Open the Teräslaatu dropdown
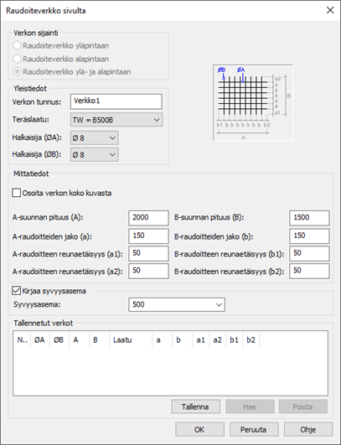341x445 pixels. click(116, 120)
